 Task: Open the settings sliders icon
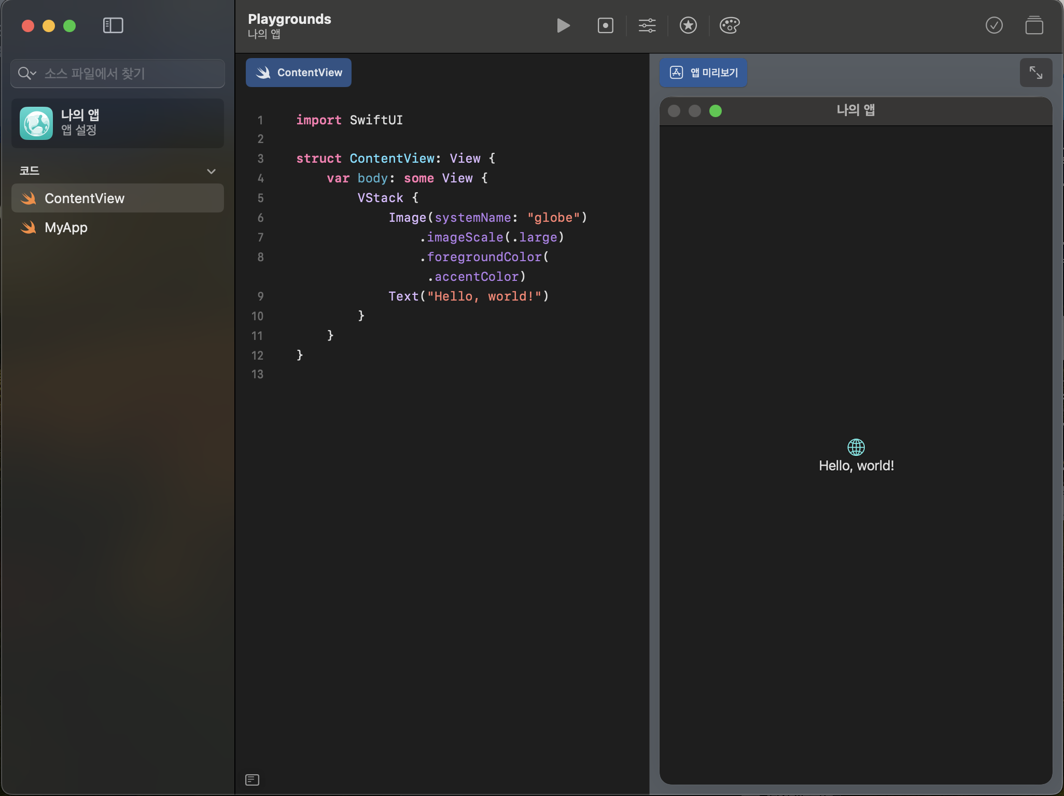click(x=647, y=25)
